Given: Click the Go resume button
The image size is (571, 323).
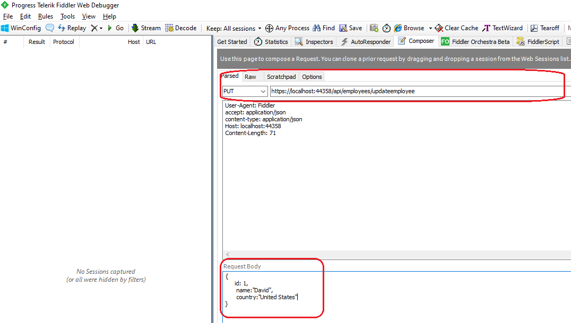Looking at the screenshot, I should tap(116, 28).
